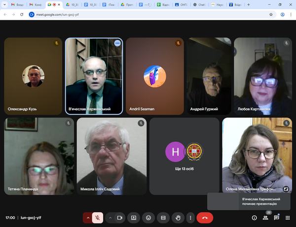Open the activities grid icon
The image size is (296, 227).
coord(287,217)
